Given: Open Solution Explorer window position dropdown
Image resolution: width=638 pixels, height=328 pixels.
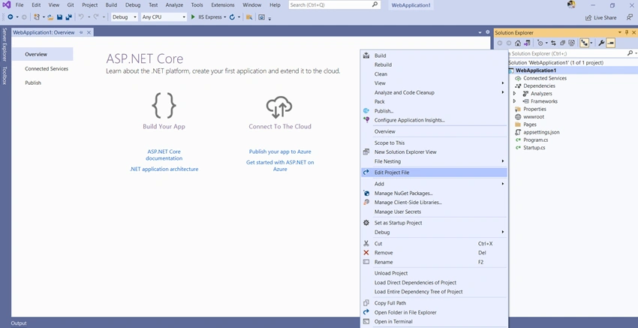Looking at the screenshot, I should (x=620, y=32).
